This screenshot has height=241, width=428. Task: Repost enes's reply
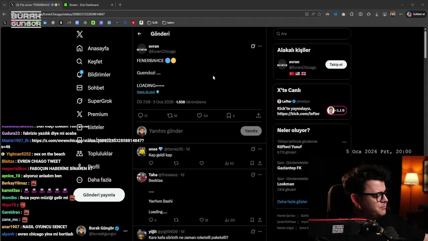point(176,163)
